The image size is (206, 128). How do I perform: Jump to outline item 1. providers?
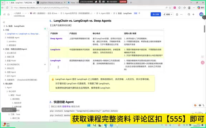(x=11, y=41)
